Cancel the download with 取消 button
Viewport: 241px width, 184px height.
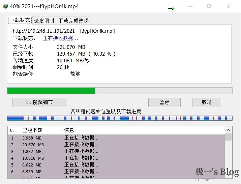click(206, 102)
